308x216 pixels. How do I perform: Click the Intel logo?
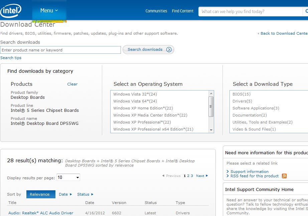(11, 11)
